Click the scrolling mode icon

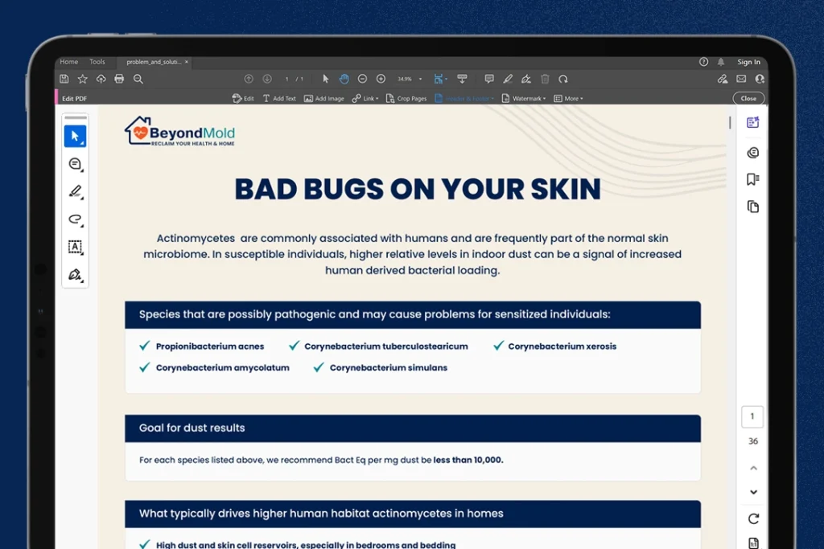pos(462,79)
